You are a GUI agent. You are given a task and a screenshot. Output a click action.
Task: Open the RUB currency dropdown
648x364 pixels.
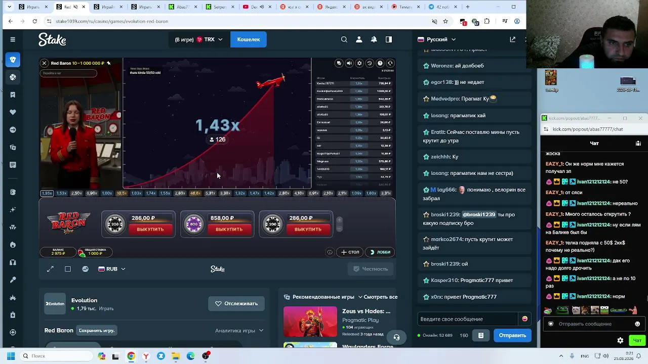112,269
